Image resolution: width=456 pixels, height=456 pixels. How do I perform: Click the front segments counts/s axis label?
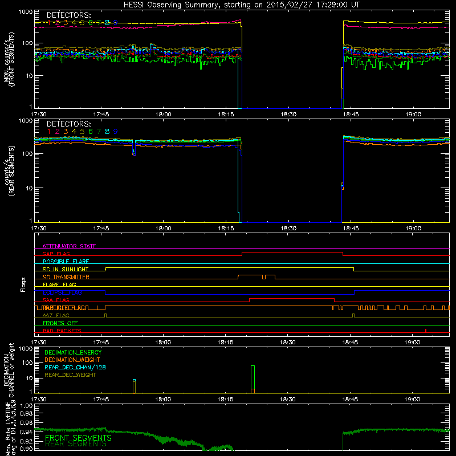(9, 59)
